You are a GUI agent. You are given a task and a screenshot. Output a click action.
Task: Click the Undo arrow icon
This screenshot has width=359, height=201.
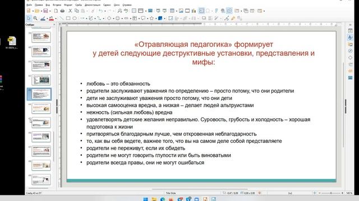pyautogui.click(x=100, y=11)
